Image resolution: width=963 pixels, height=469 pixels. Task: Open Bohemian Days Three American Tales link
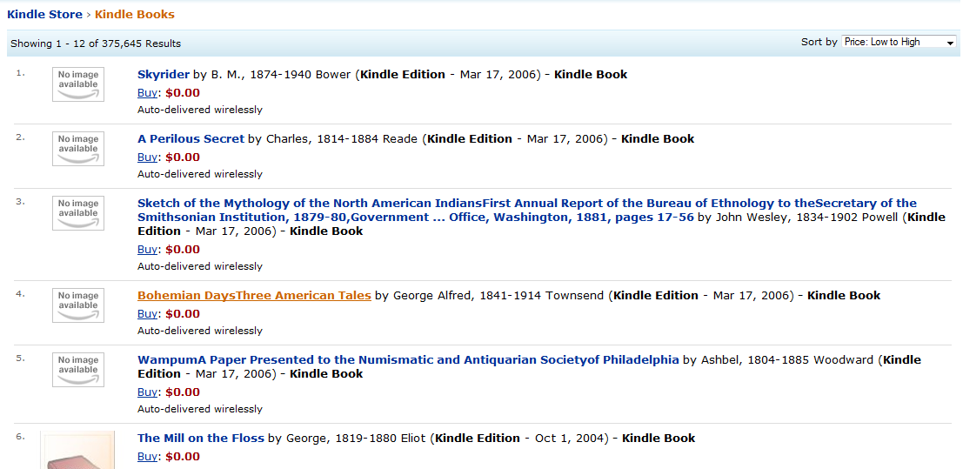point(254,296)
